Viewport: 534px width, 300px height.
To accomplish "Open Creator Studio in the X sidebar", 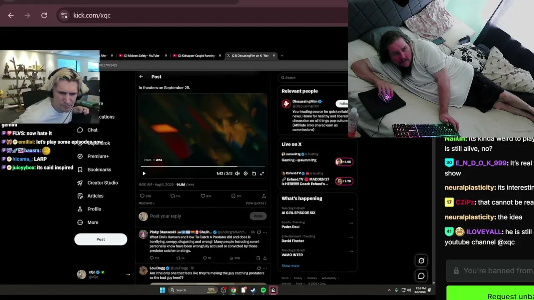I will (98, 182).
